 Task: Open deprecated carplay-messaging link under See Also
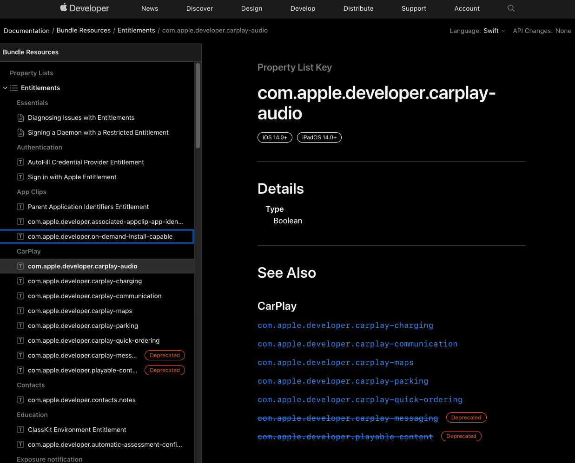click(348, 418)
